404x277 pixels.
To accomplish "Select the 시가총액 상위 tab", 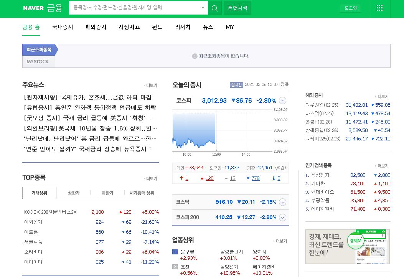I will (x=142, y=193).
